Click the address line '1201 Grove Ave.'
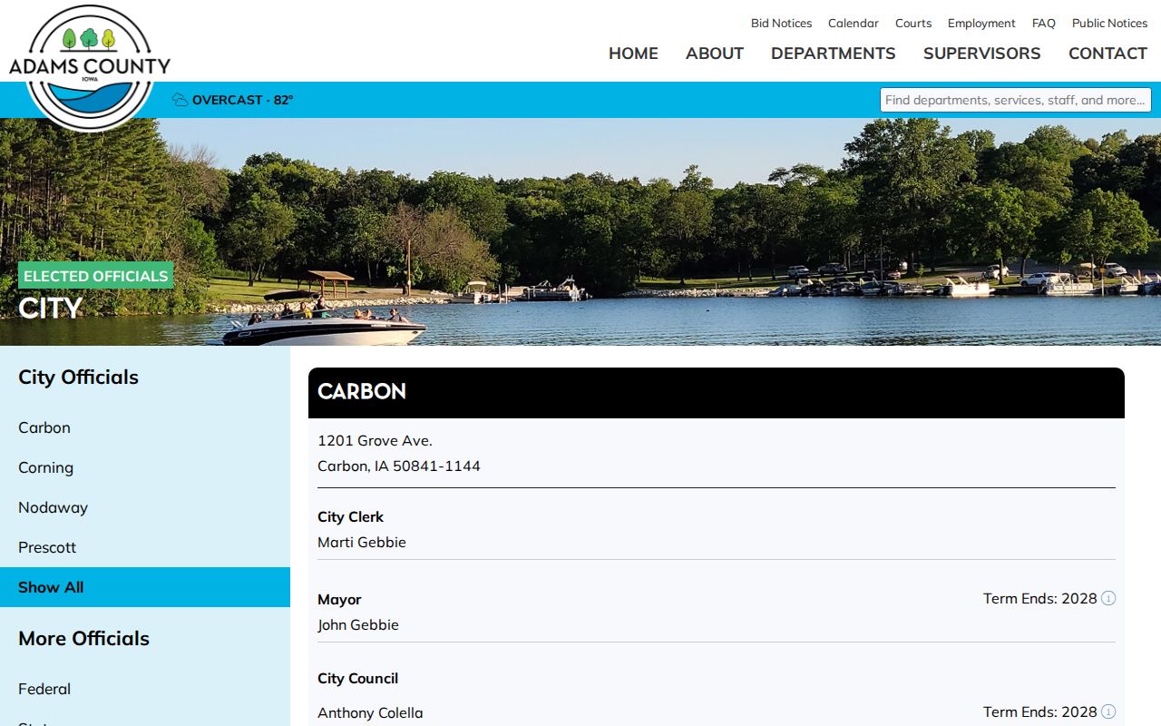The width and height of the screenshot is (1161, 726). [375, 441]
